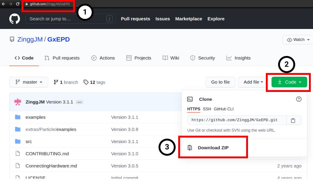Open the Version 3.1.1 latest commit message

click(59, 102)
